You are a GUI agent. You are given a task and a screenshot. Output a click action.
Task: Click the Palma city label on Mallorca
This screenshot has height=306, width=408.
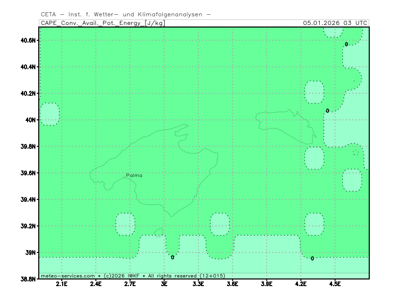click(134, 175)
